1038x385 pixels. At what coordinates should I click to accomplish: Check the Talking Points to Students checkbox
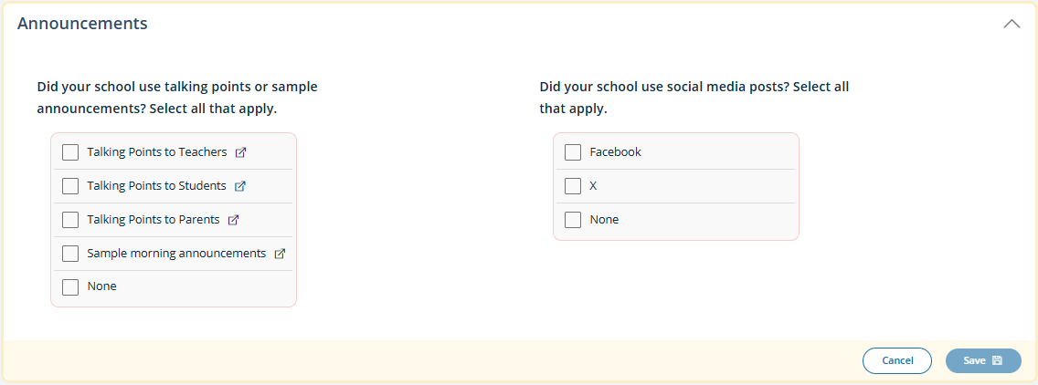70,186
